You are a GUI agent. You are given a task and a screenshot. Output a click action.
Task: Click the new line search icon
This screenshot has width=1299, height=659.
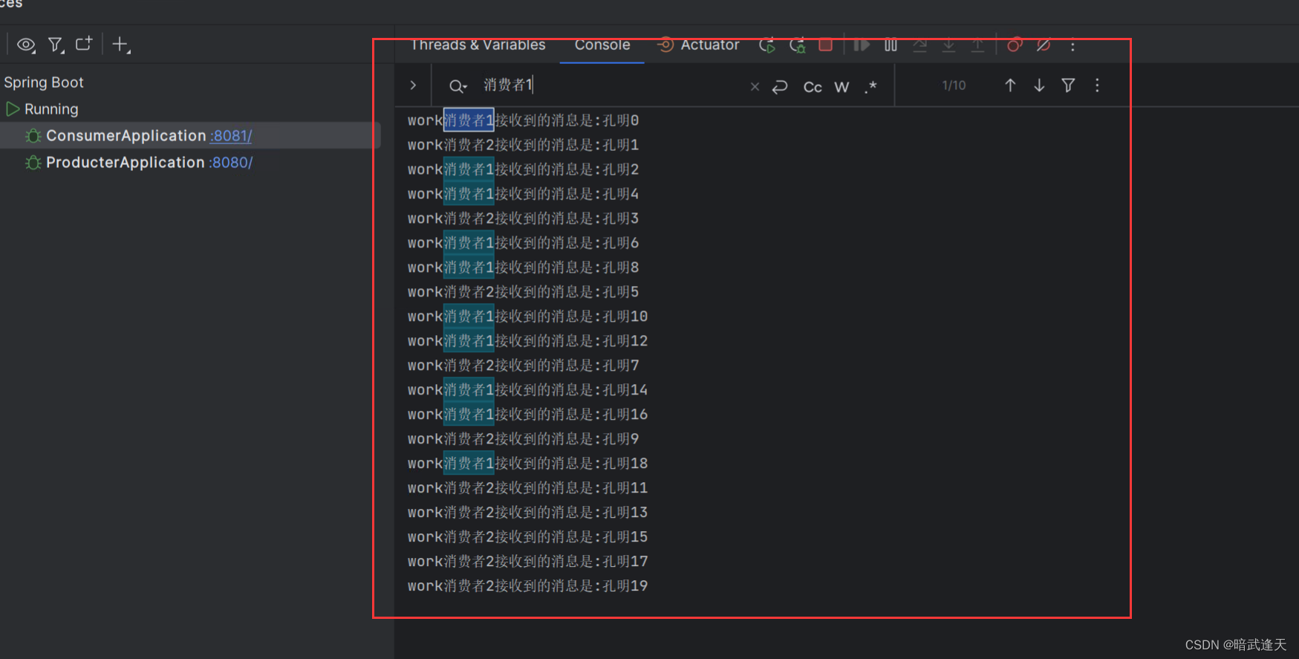click(x=780, y=86)
